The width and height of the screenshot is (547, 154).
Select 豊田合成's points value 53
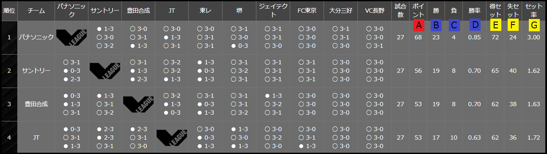(418, 104)
